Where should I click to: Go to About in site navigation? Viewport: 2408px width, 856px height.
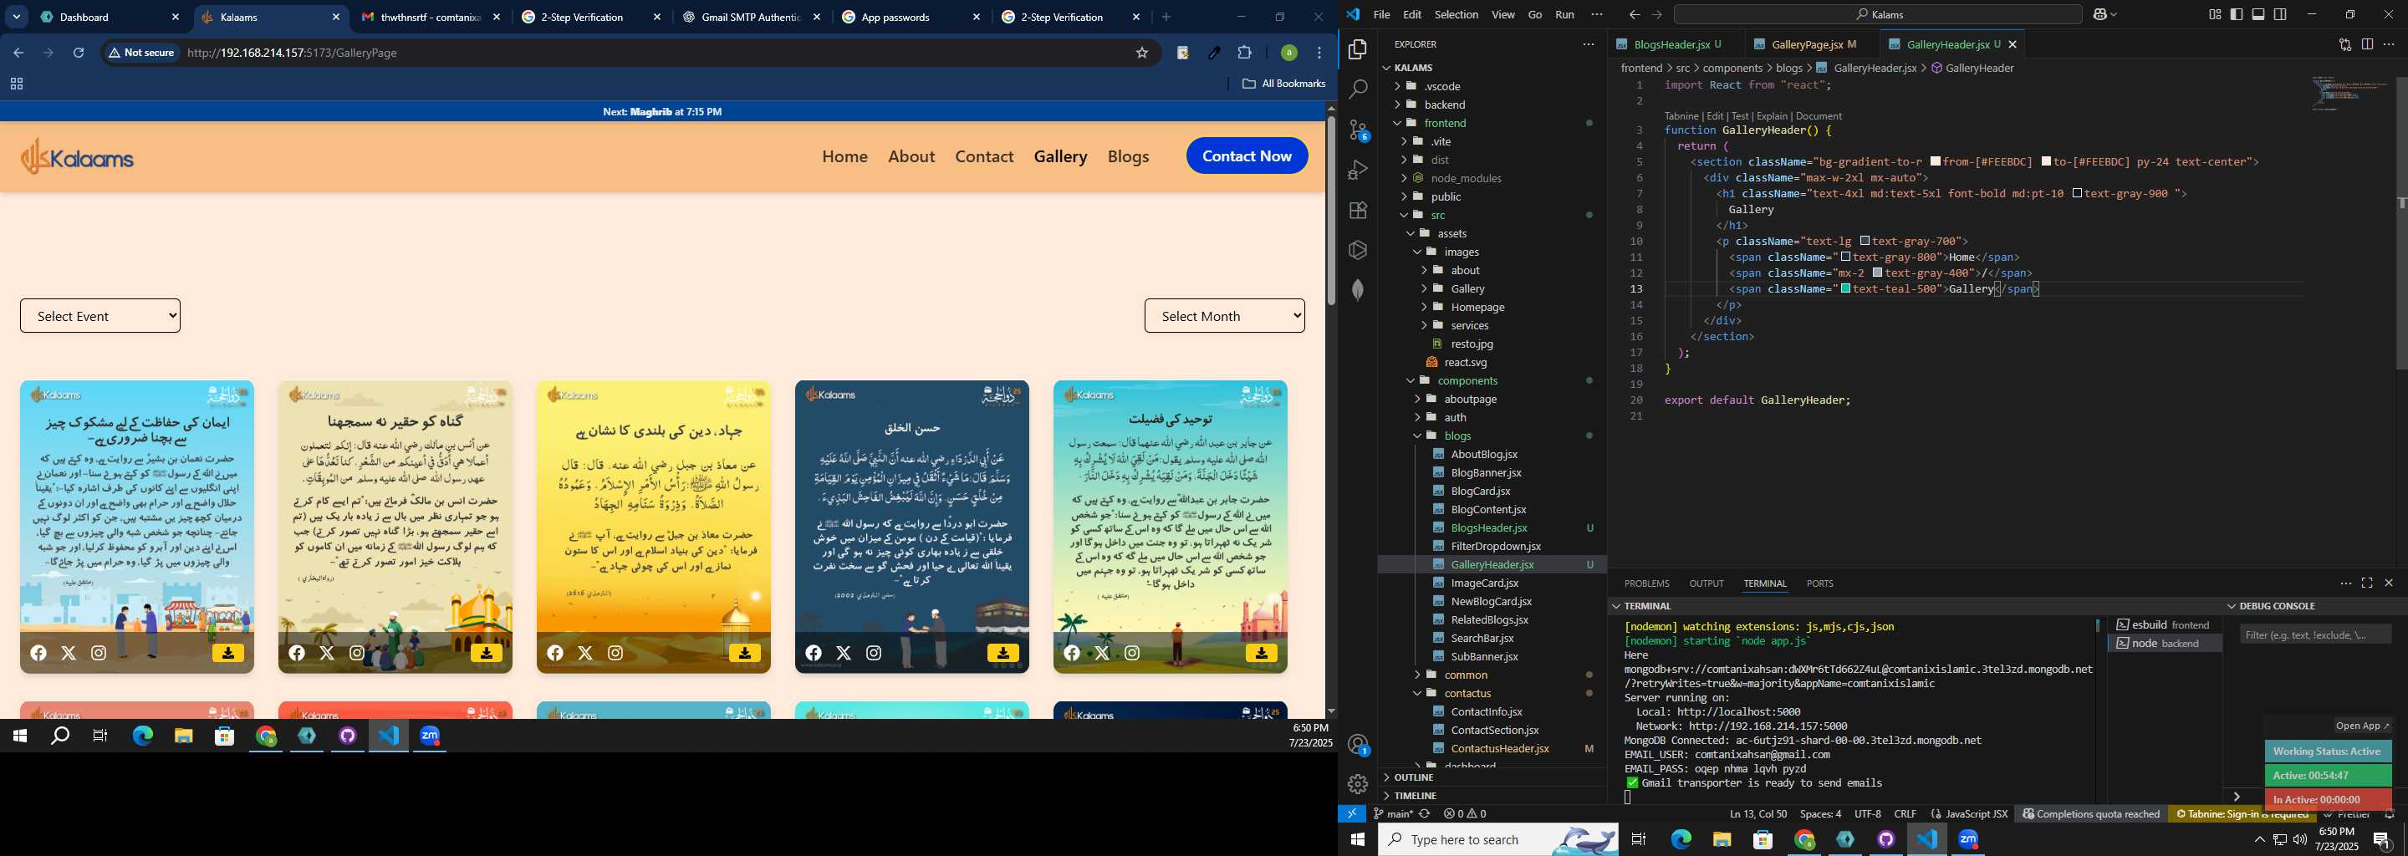pos(911,156)
